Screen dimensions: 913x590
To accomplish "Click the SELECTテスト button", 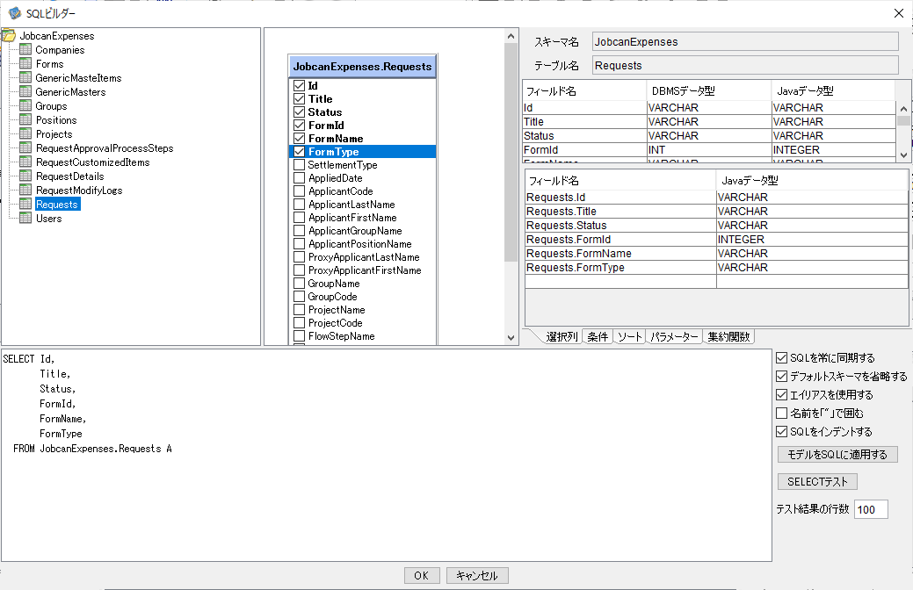I will tap(817, 482).
